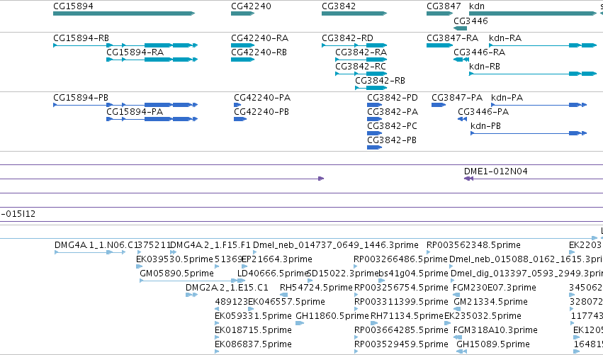This screenshot has height=355, width=603.
Task: Open transcript CG15894-RB
Action: (81, 38)
